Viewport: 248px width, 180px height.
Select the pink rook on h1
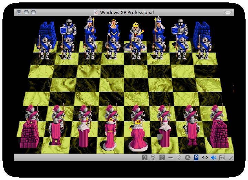(219, 134)
